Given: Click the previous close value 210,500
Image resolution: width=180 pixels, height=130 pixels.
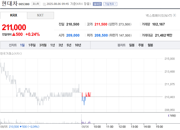Looking at the screenshot, I should tap(73, 24).
